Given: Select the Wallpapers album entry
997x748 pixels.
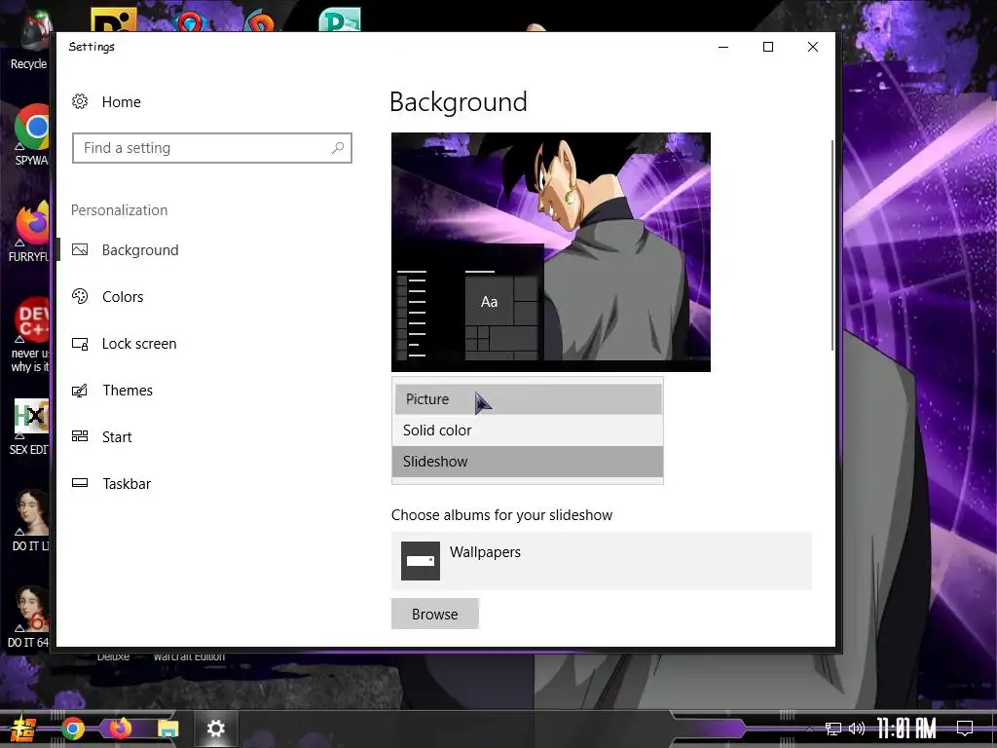Looking at the screenshot, I should click(x=602, y=561).
